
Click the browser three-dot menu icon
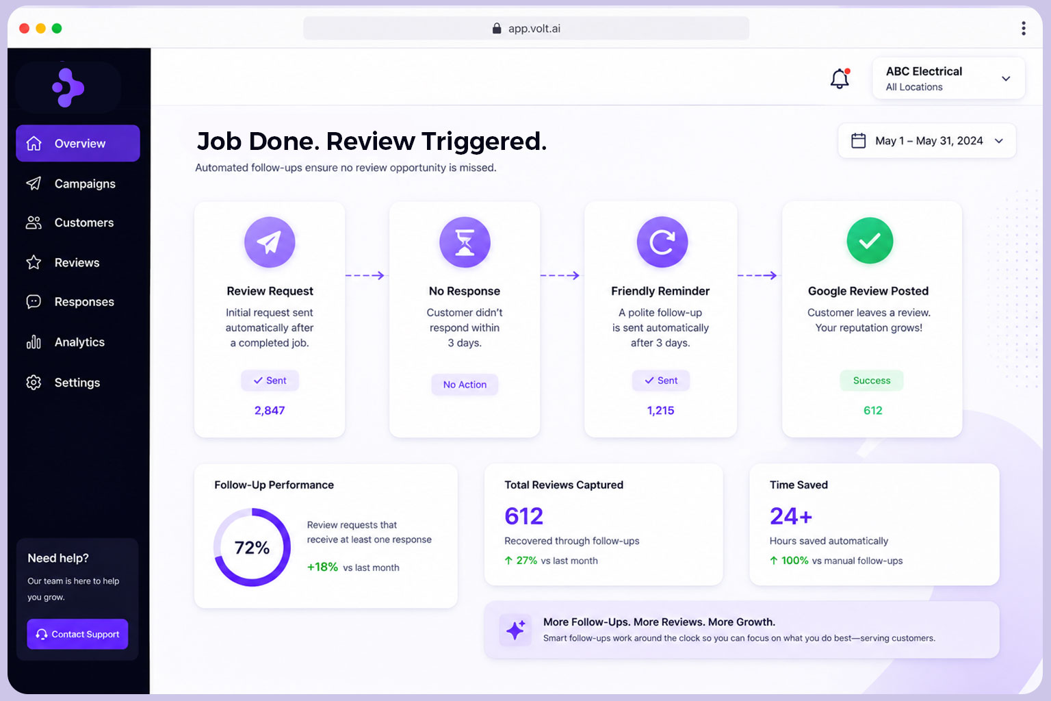1023,28
